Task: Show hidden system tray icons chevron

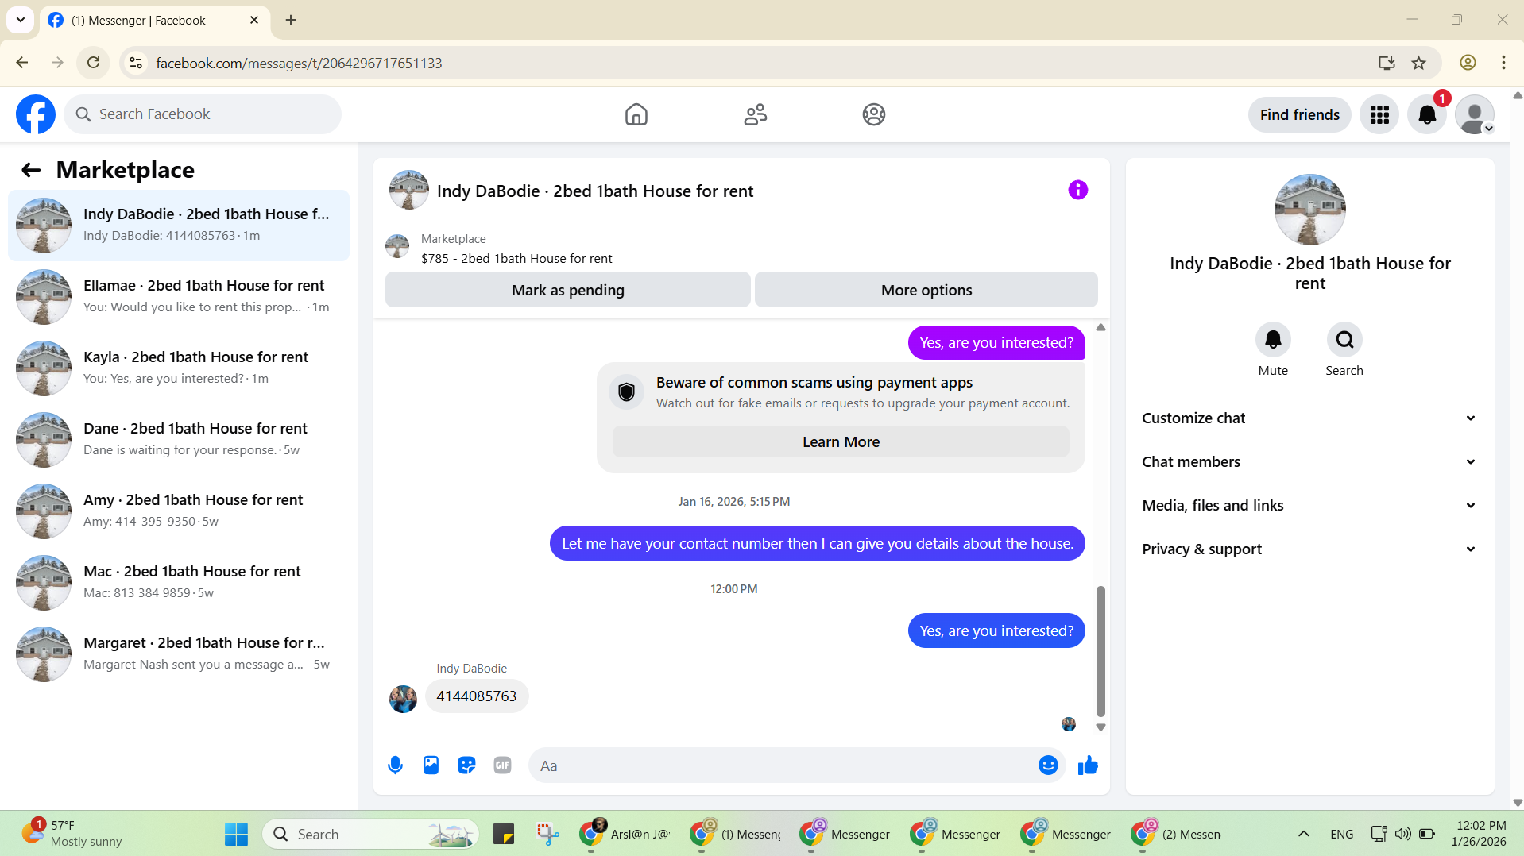Action: click(1303, 834)
